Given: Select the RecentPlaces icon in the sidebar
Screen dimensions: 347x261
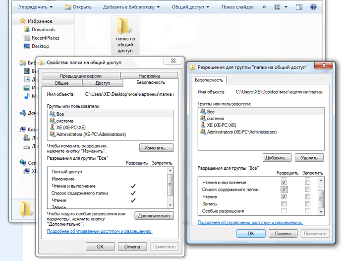Looking at the screenshot, I should coord(27,38).
